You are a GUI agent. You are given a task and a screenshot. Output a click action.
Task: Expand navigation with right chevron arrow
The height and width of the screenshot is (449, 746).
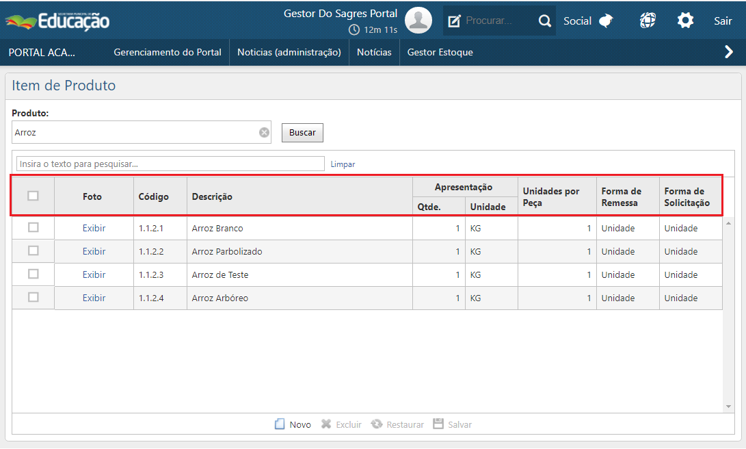pyautogui.click(x=729, y=52)
